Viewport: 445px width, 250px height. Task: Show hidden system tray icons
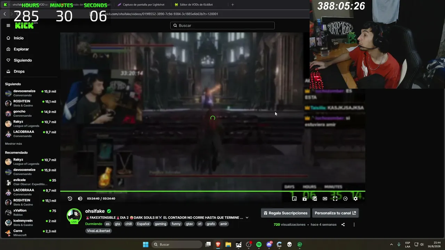(x=391, y=244)
